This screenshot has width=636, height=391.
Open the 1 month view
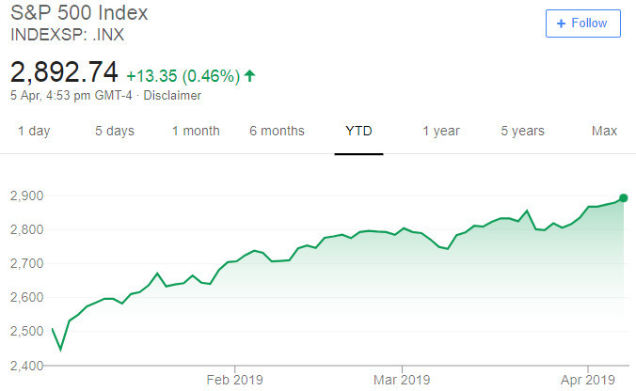196,131
